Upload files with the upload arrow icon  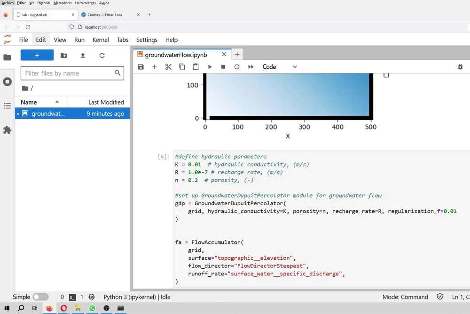tap(83, 55)
